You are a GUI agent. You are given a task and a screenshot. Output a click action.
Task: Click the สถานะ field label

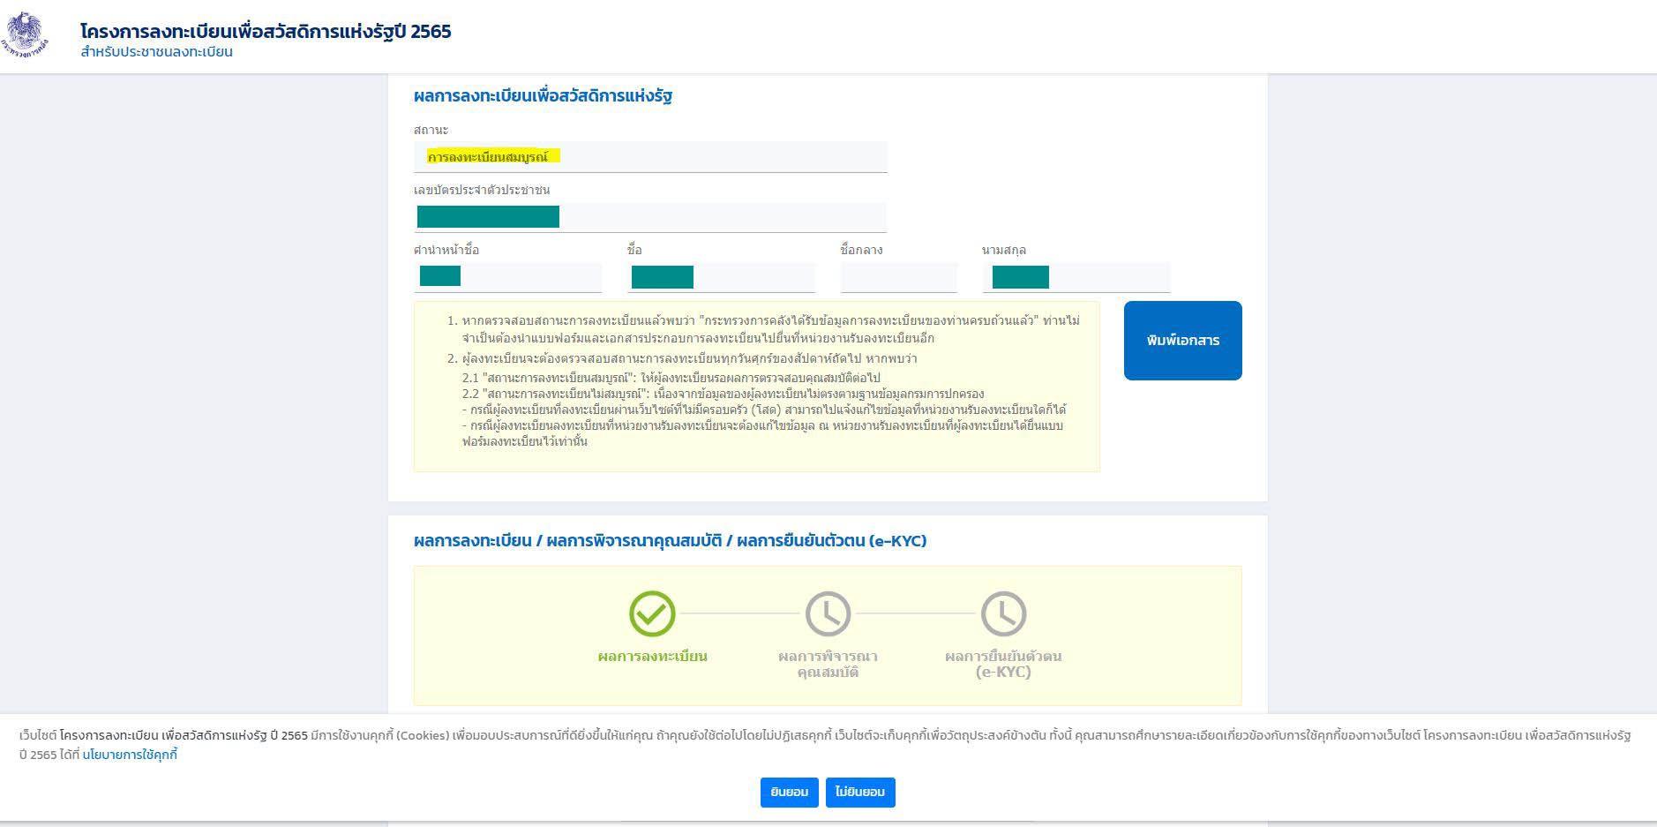(431, 130)
